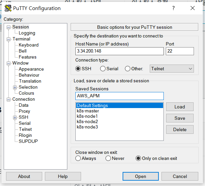Viewport: 205px width, 186px height.
Task: Click the Save session button
Action: click(x=180, y=118)
